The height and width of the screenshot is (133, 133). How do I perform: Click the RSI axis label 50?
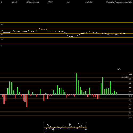2,35
